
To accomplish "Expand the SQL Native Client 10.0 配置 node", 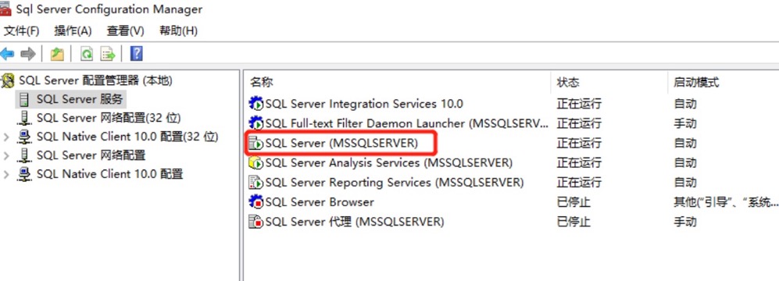I will click(x=6, y=174).
